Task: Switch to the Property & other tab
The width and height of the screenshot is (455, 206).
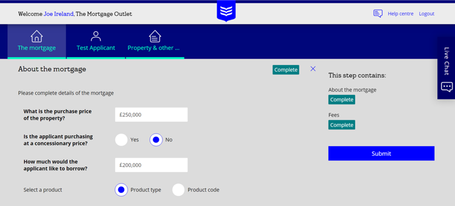Action: click(155, 42)
